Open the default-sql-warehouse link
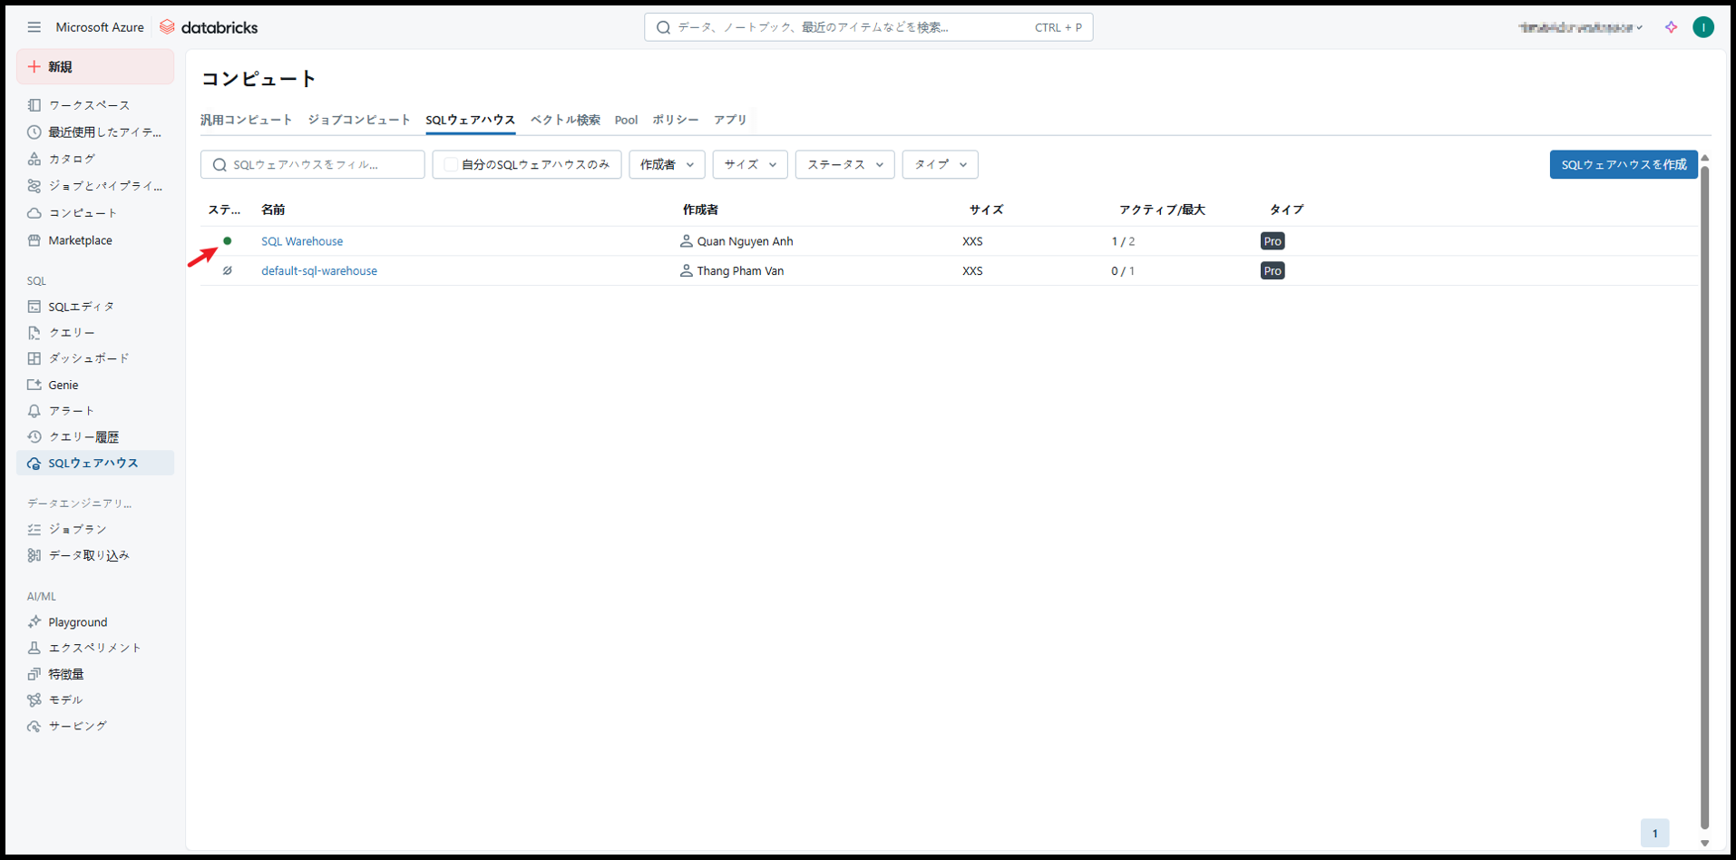 pos(319,271)
